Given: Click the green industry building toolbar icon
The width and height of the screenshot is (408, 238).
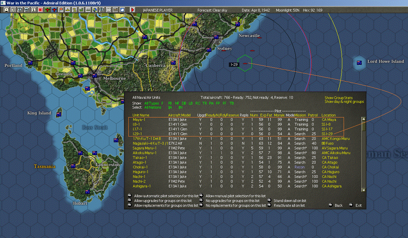Looking at the screenshot, I should click(81, 10).
